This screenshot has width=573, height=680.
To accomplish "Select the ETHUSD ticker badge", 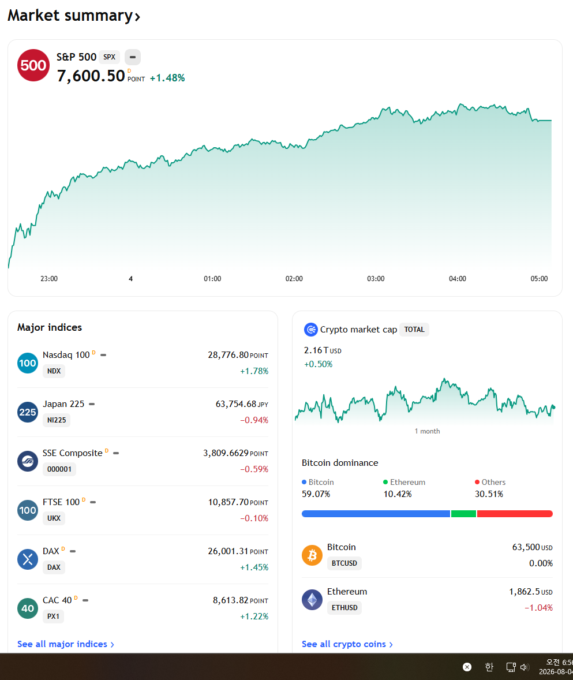I will [344, 608].
